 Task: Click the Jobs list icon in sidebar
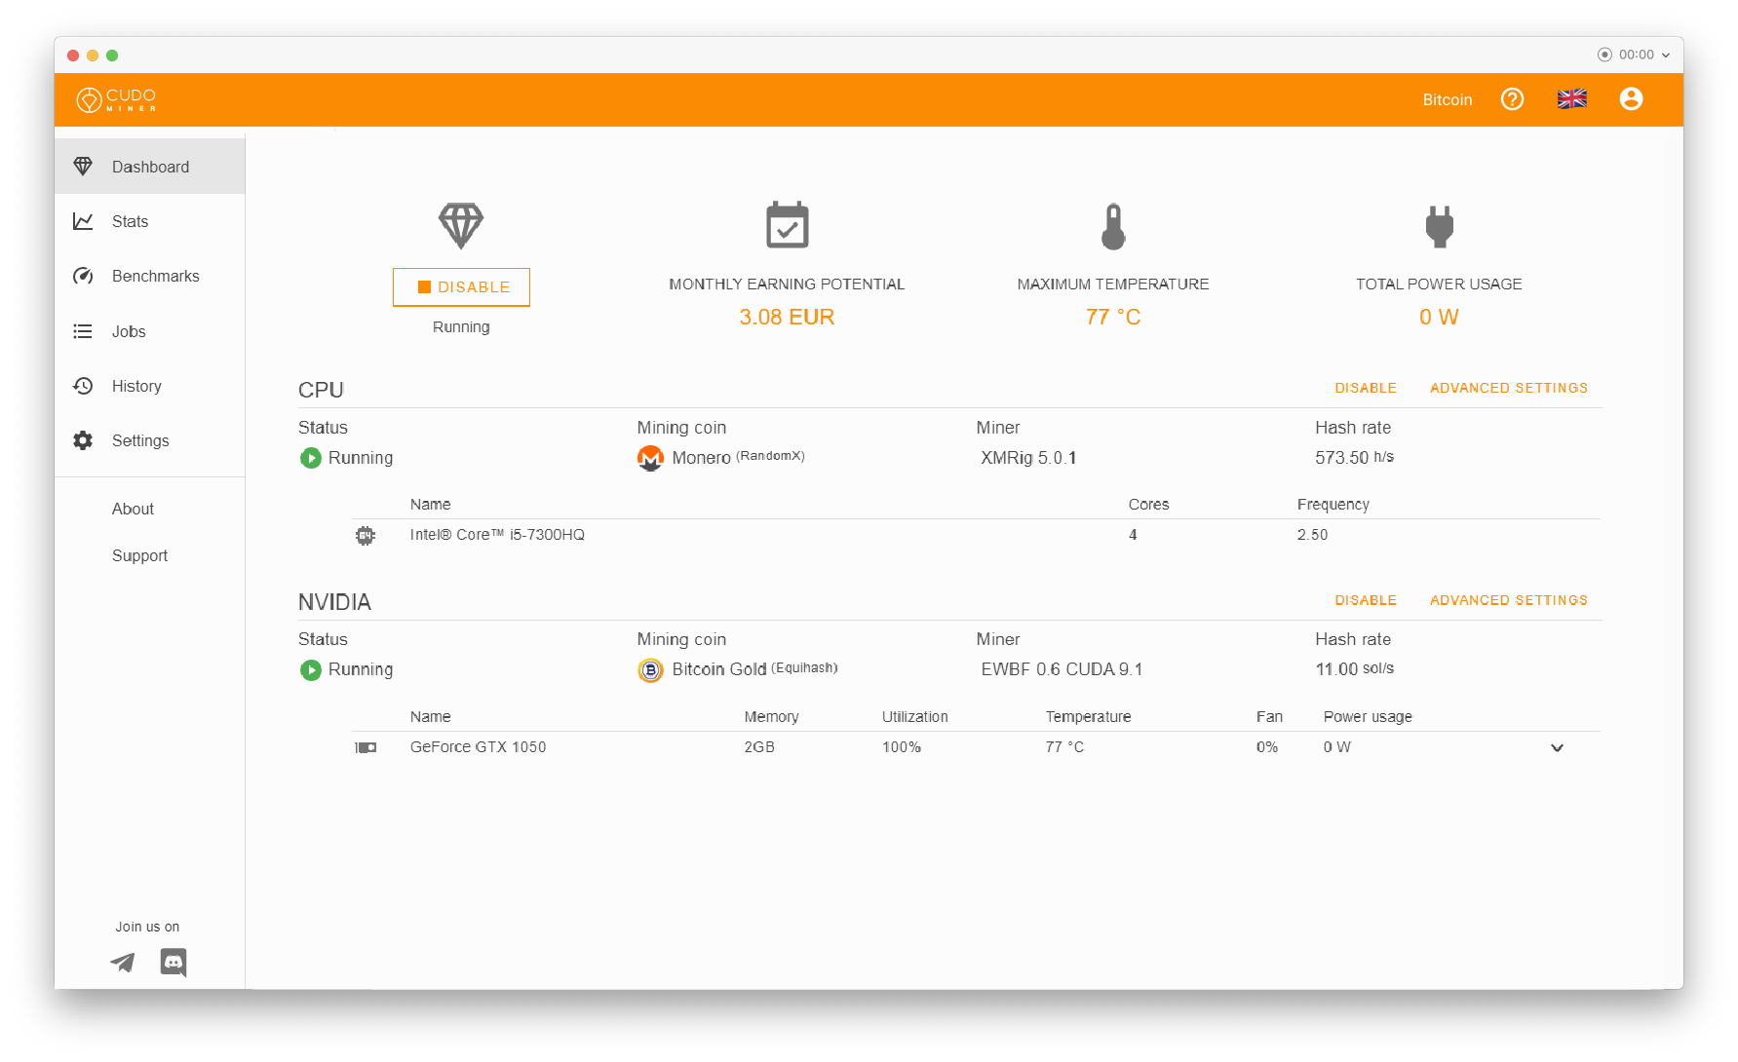84,331
